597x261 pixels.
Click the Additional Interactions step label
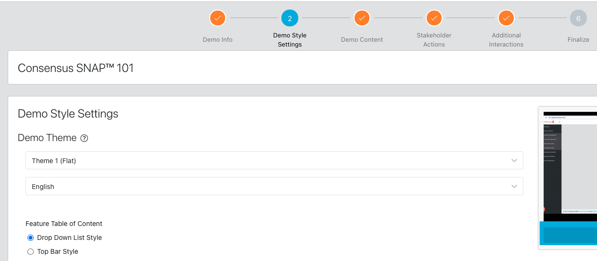tap(506, 40)
